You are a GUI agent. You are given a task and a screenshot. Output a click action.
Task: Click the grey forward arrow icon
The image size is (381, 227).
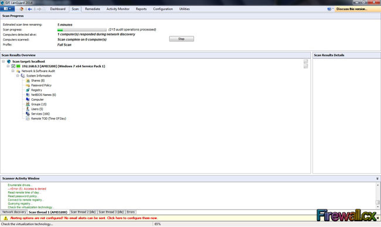coord(39,9)
